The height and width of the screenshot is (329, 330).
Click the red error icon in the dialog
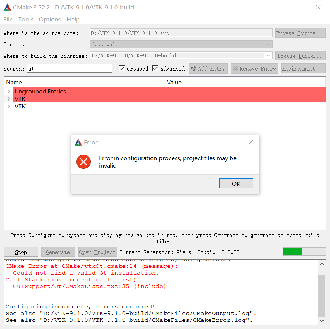click(x=83, y=162)
